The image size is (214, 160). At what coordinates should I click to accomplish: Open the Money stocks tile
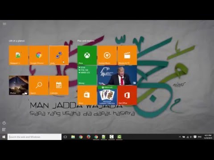[87, 75]
